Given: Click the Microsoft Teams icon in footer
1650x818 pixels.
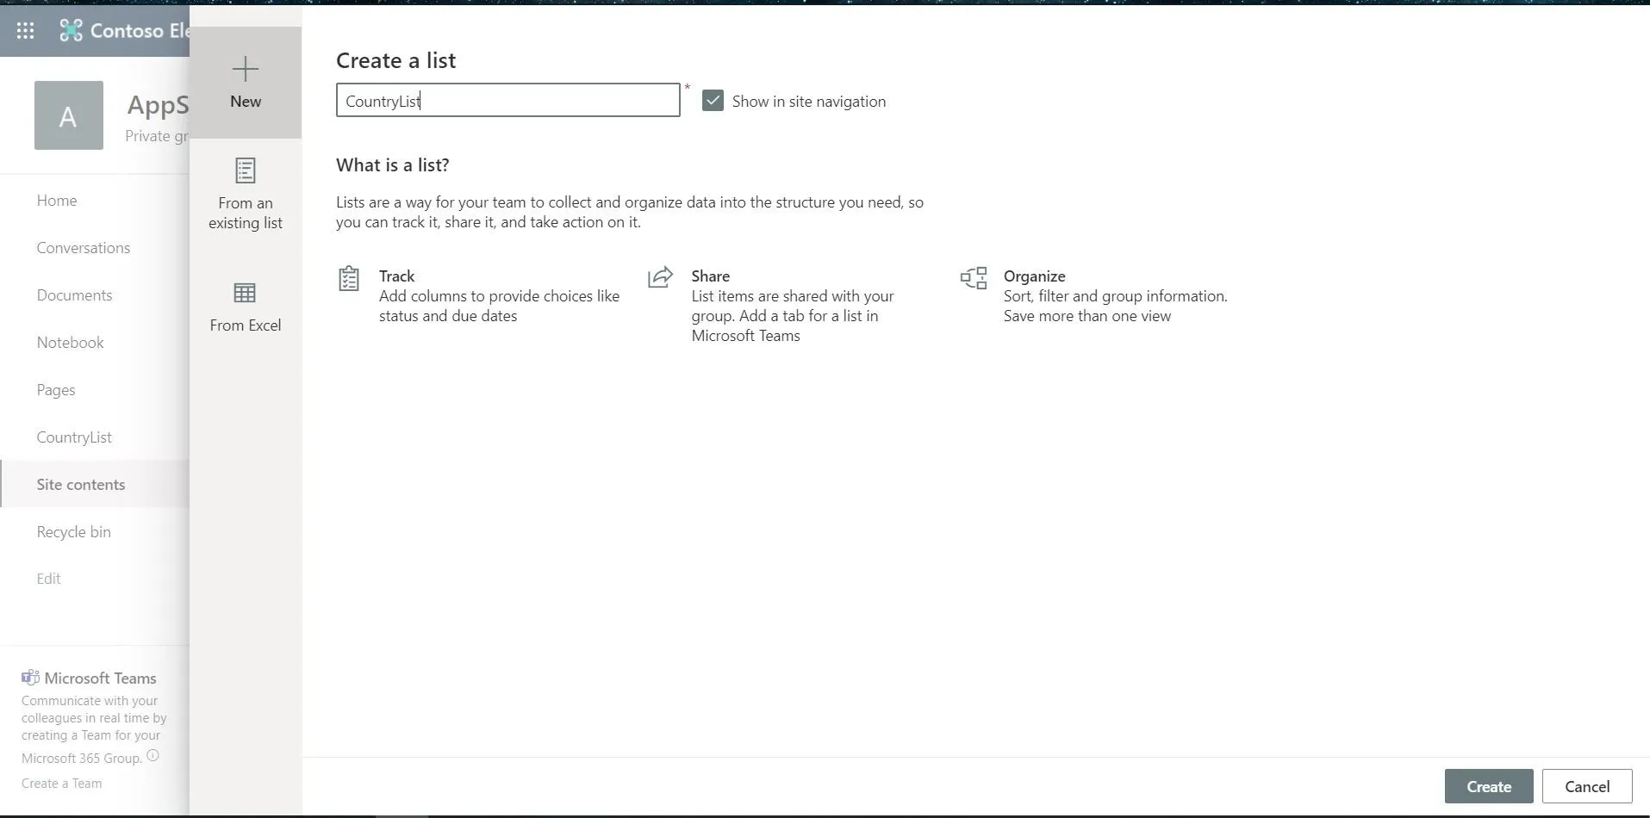Looking at the screenshot, I should click(x=31, y=677).
